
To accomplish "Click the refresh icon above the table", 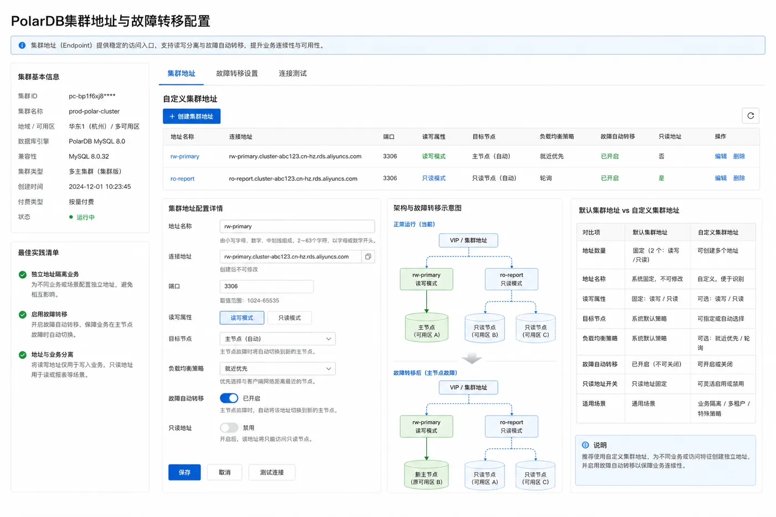I will (751, 116).
